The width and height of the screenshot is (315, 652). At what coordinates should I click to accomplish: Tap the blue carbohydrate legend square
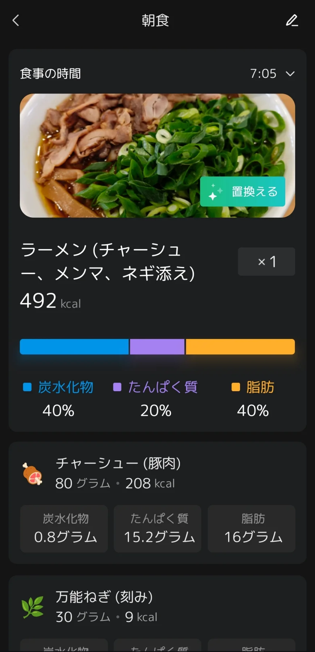pyautogui.click(x=27, y=387)
